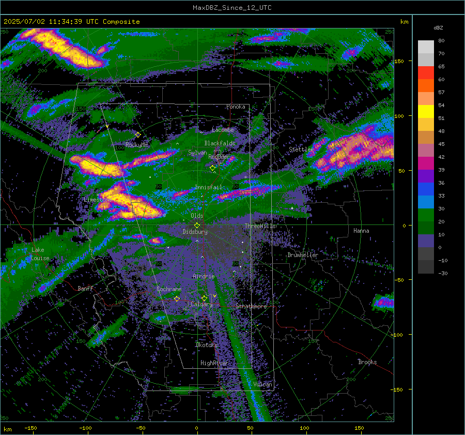
Task: Click the Vulcan city label
Action: pos(262,384)
